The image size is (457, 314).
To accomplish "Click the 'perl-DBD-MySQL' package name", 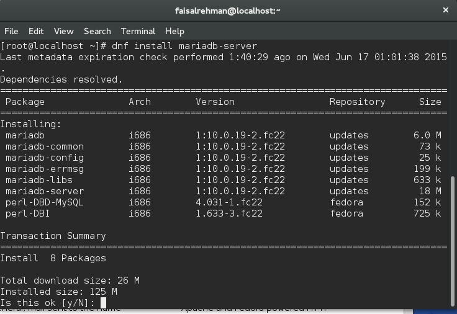I will tap(45, 202).
